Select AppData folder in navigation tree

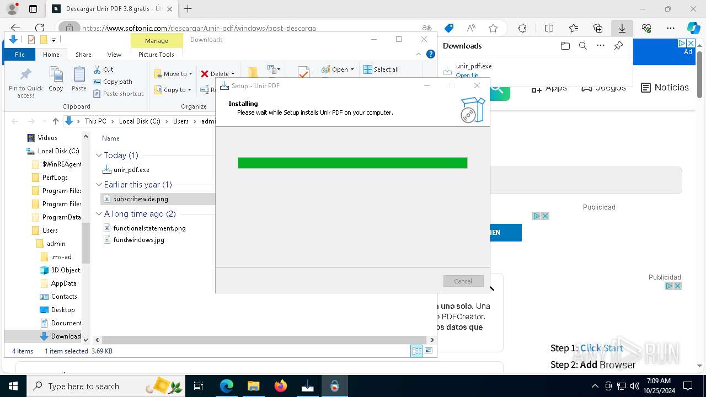[x=63, y=283]
